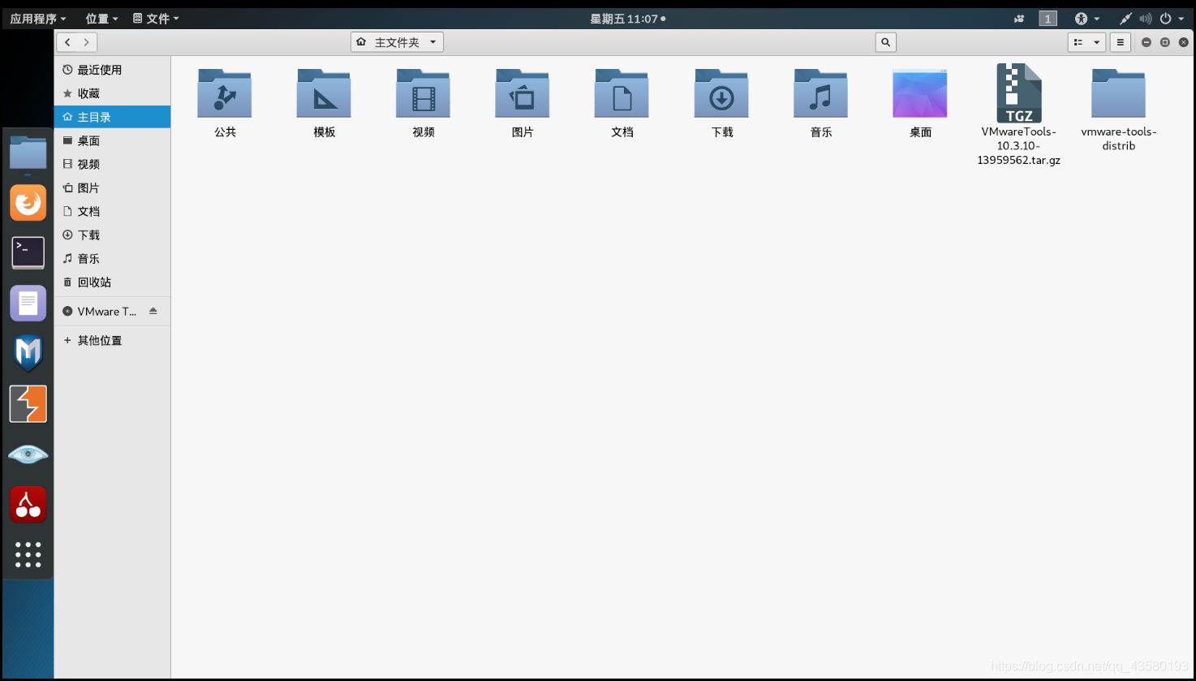Image resolution: width=1196 pixels, height=681 pixels.
Task: Open 其他位置 in the sidebar
Action: pyautogui.click(x=112, y=340)
